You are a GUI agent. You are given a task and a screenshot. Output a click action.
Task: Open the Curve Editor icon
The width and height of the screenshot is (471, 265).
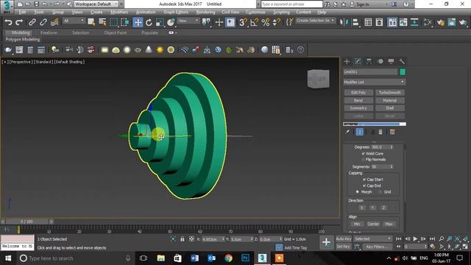(403, 22)
